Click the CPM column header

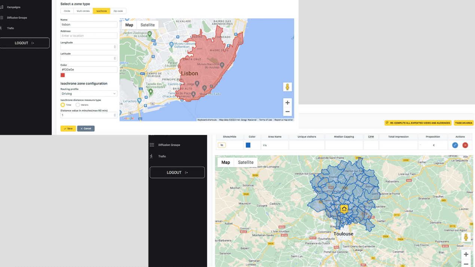(x=371, y=136)
